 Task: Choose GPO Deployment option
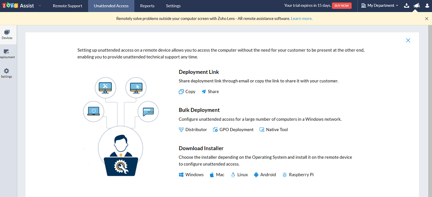point(233,129)
